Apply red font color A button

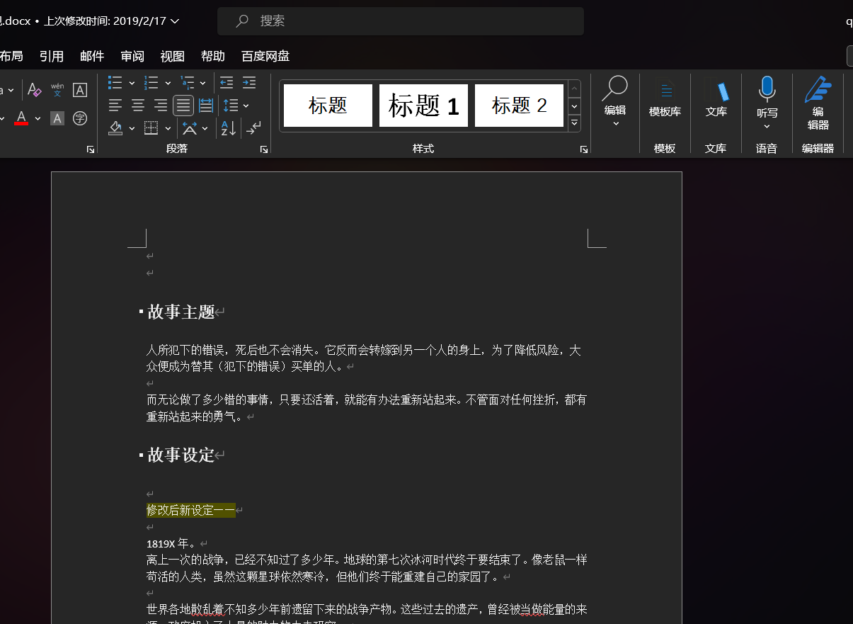(21, 118)
